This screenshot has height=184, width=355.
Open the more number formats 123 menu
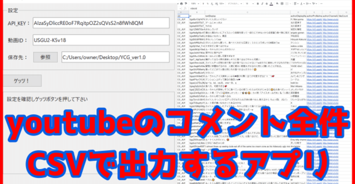(221, 4)
